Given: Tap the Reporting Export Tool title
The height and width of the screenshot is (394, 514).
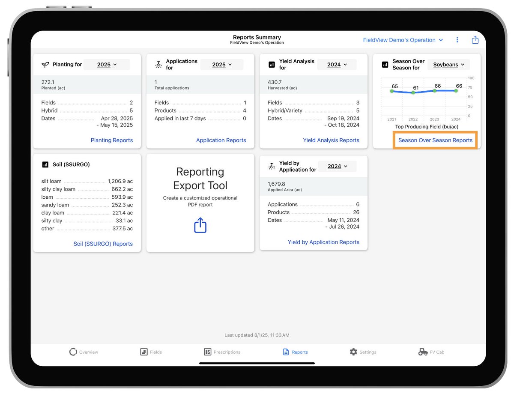Looking at the screenshot, I should point(200,179).
